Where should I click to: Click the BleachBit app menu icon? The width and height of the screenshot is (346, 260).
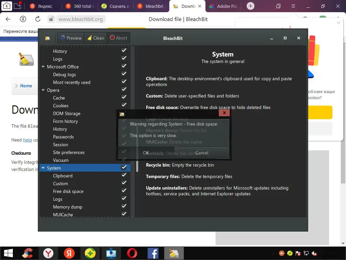pyautogui.click(x=47, y=38)
